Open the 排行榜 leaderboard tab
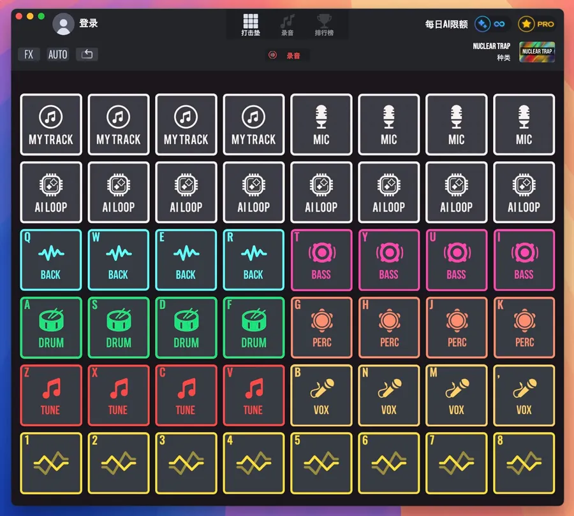 point(324,25)
